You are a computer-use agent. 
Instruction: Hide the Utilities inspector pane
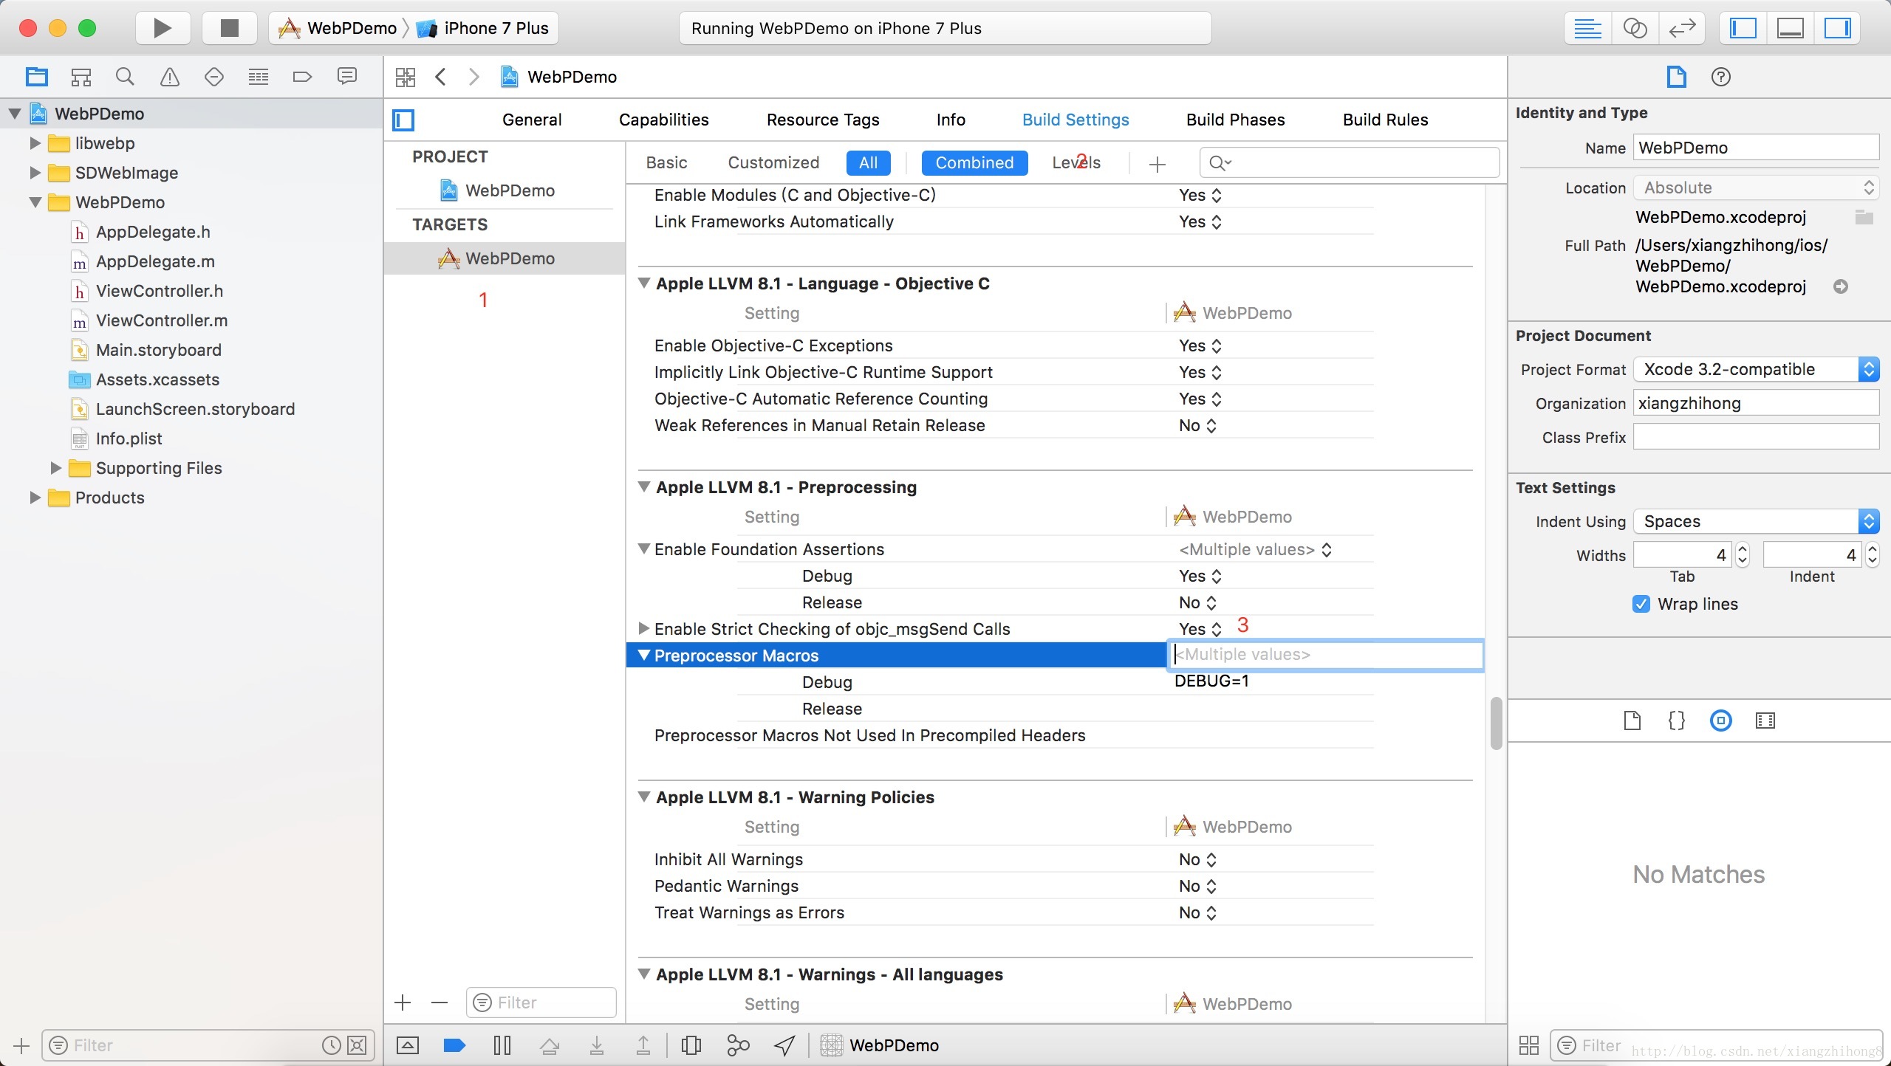1837,28
